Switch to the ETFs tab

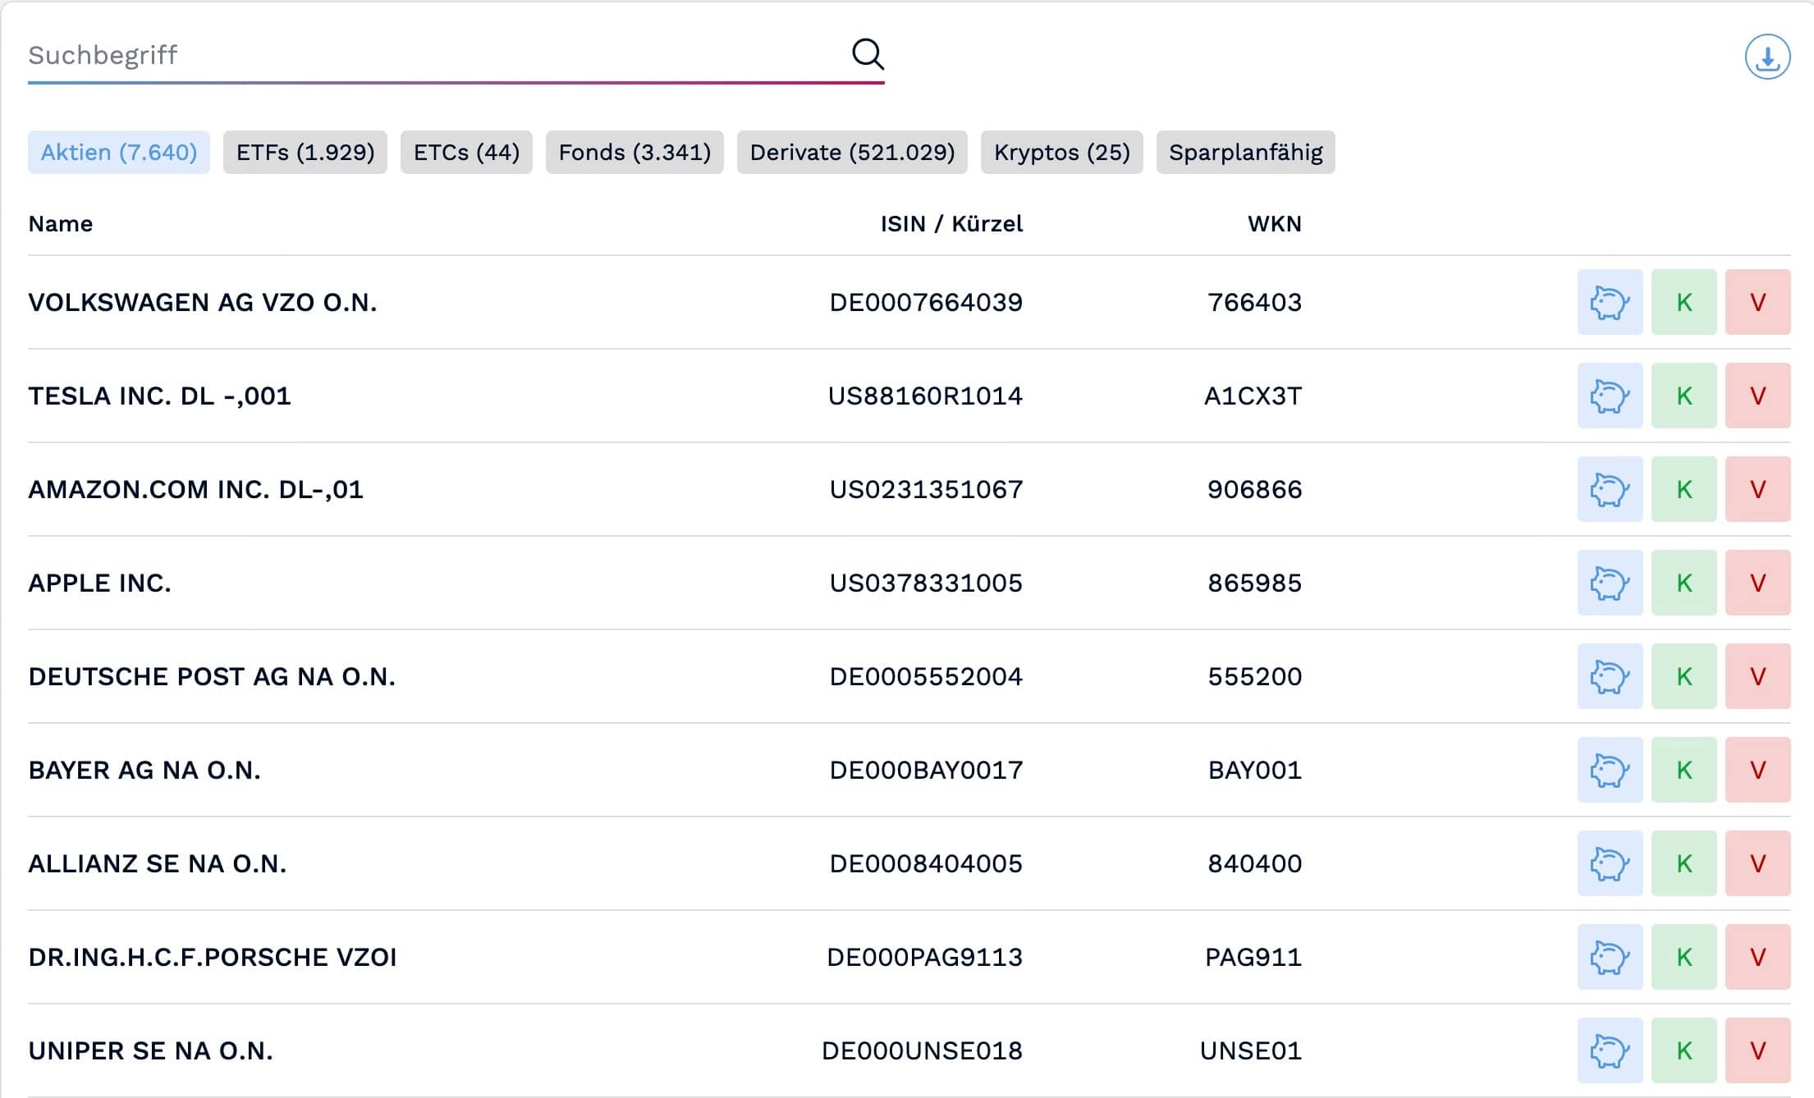click(305, 153)
